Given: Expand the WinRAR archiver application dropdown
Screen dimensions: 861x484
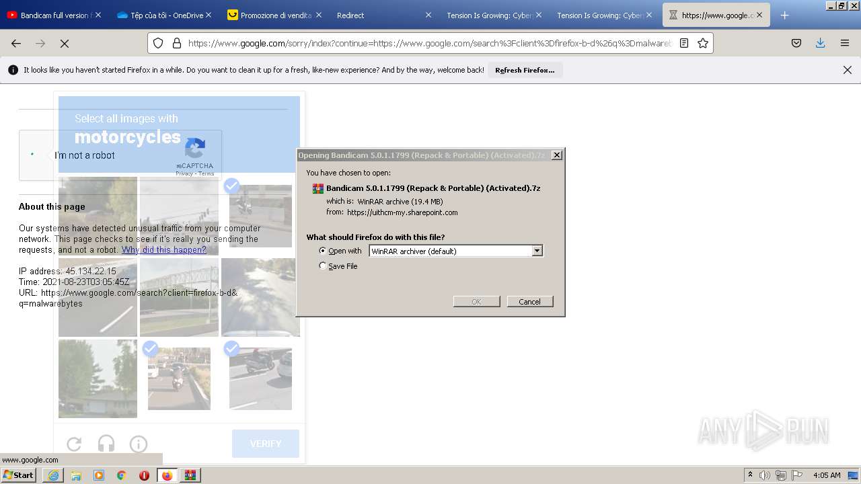Looking at the screenshot, I should 537,251.
